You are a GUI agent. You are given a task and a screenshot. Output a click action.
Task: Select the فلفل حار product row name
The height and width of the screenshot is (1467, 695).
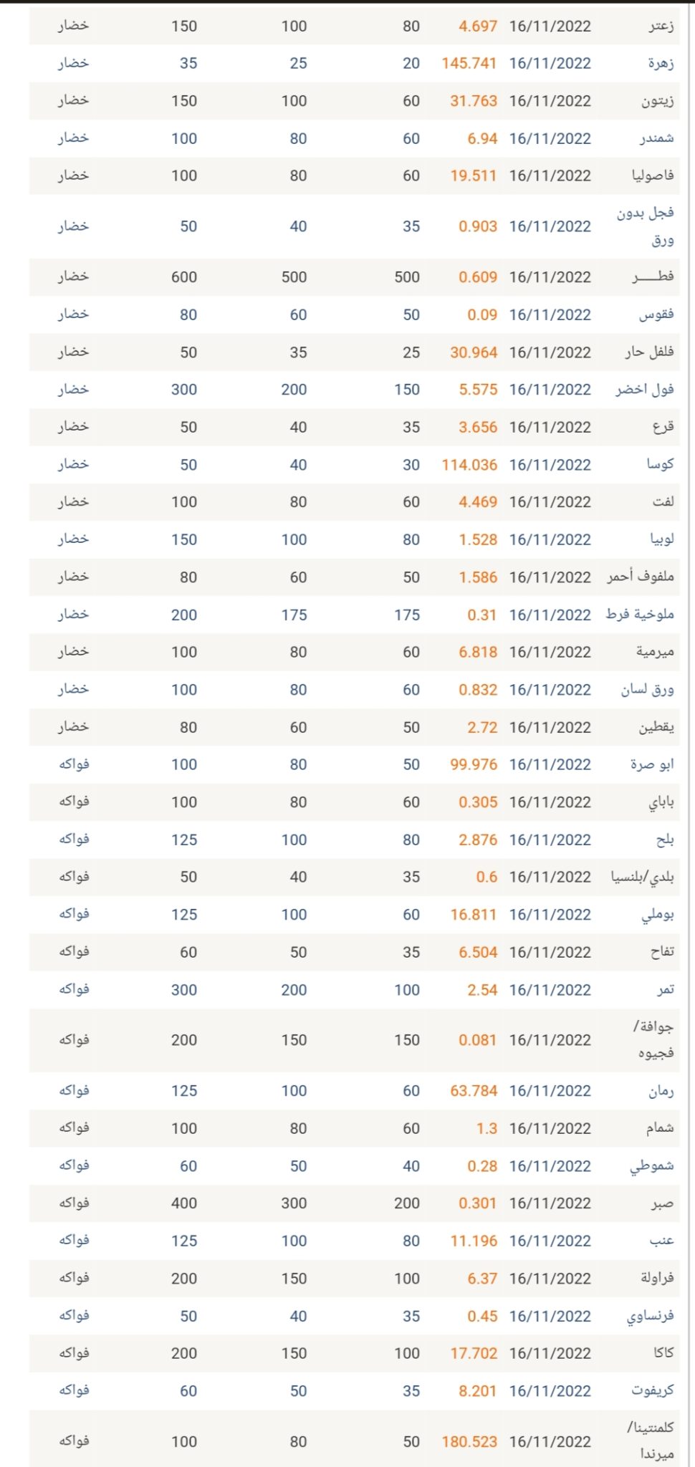point(648,352)
